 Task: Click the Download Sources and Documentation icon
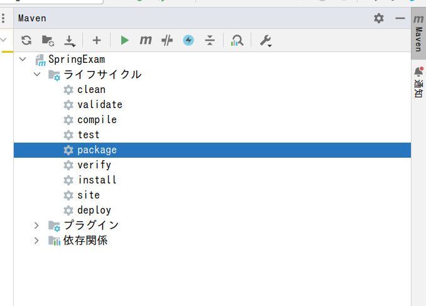(x=69, y=40)
